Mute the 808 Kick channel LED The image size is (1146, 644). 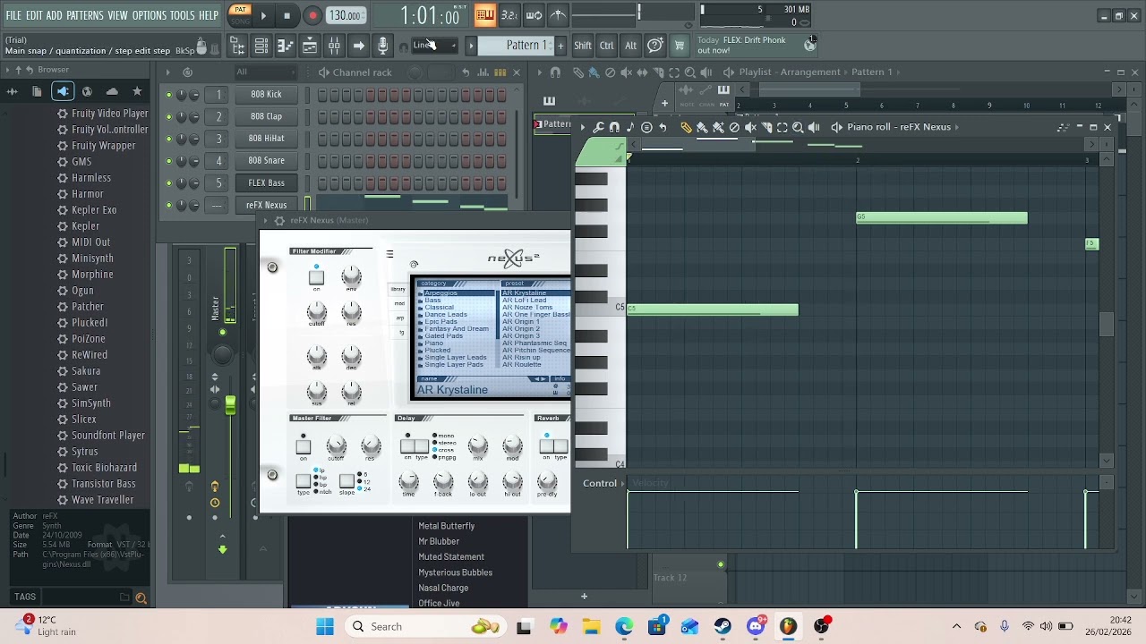[x=168, y=94]
